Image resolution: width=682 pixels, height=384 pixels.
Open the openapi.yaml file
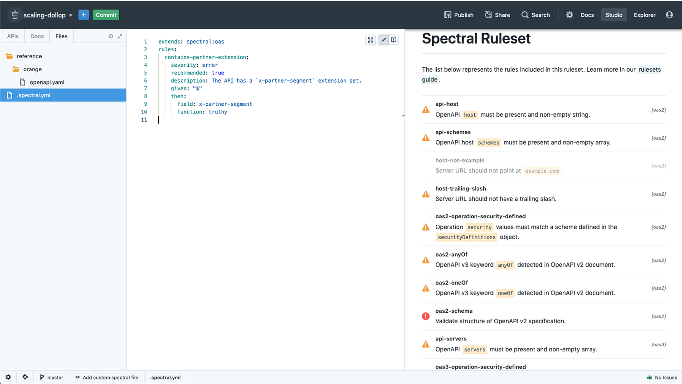point(47,82)
